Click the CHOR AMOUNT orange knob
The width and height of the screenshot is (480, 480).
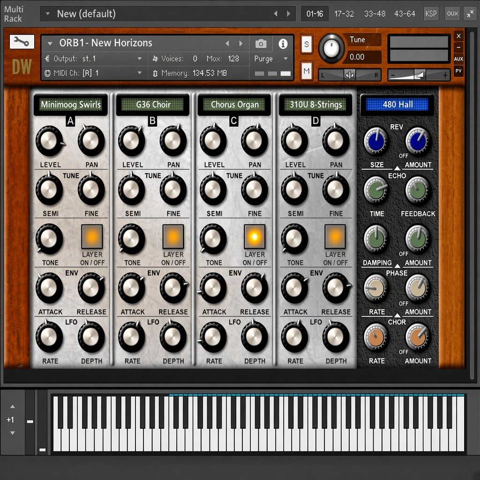[x=418, y=337]
